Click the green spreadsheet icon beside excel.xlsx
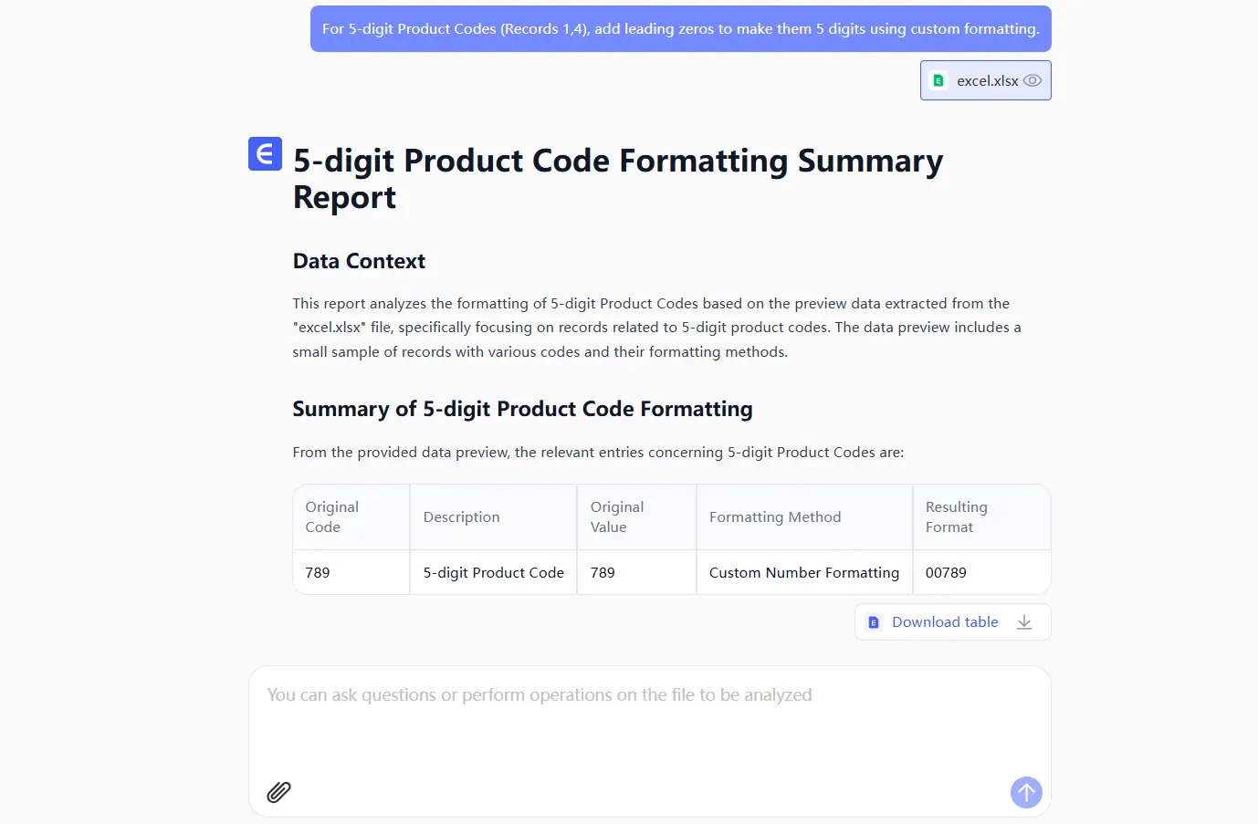The width and height of the screenshot is (1258, 824). tap(938, 80)
